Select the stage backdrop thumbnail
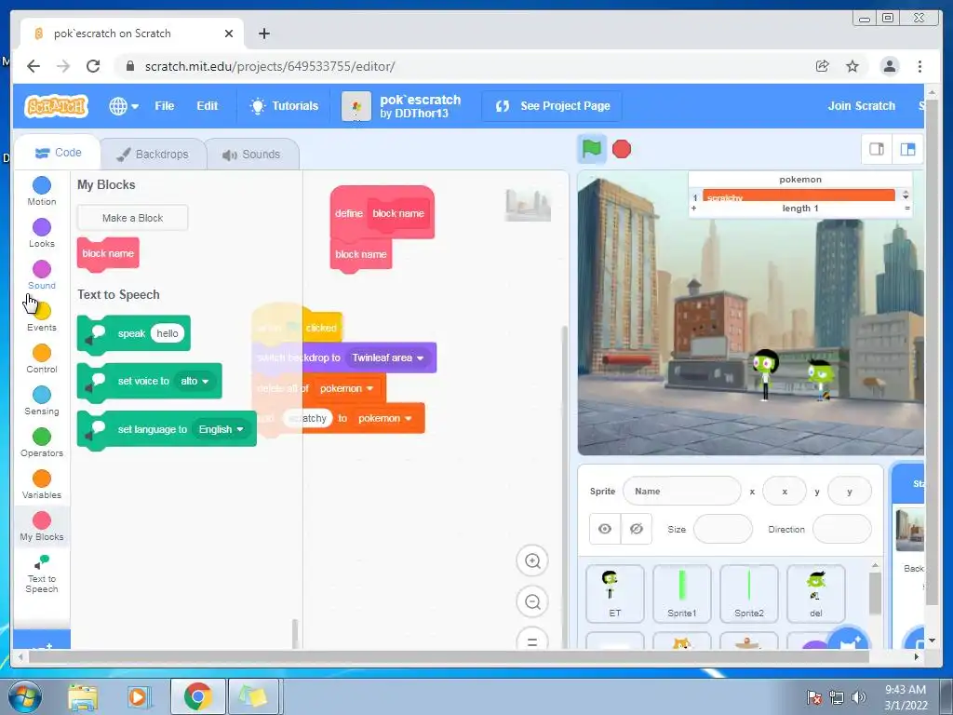The height and width of the screenshot is (715, 953). (x=909, y=530)
